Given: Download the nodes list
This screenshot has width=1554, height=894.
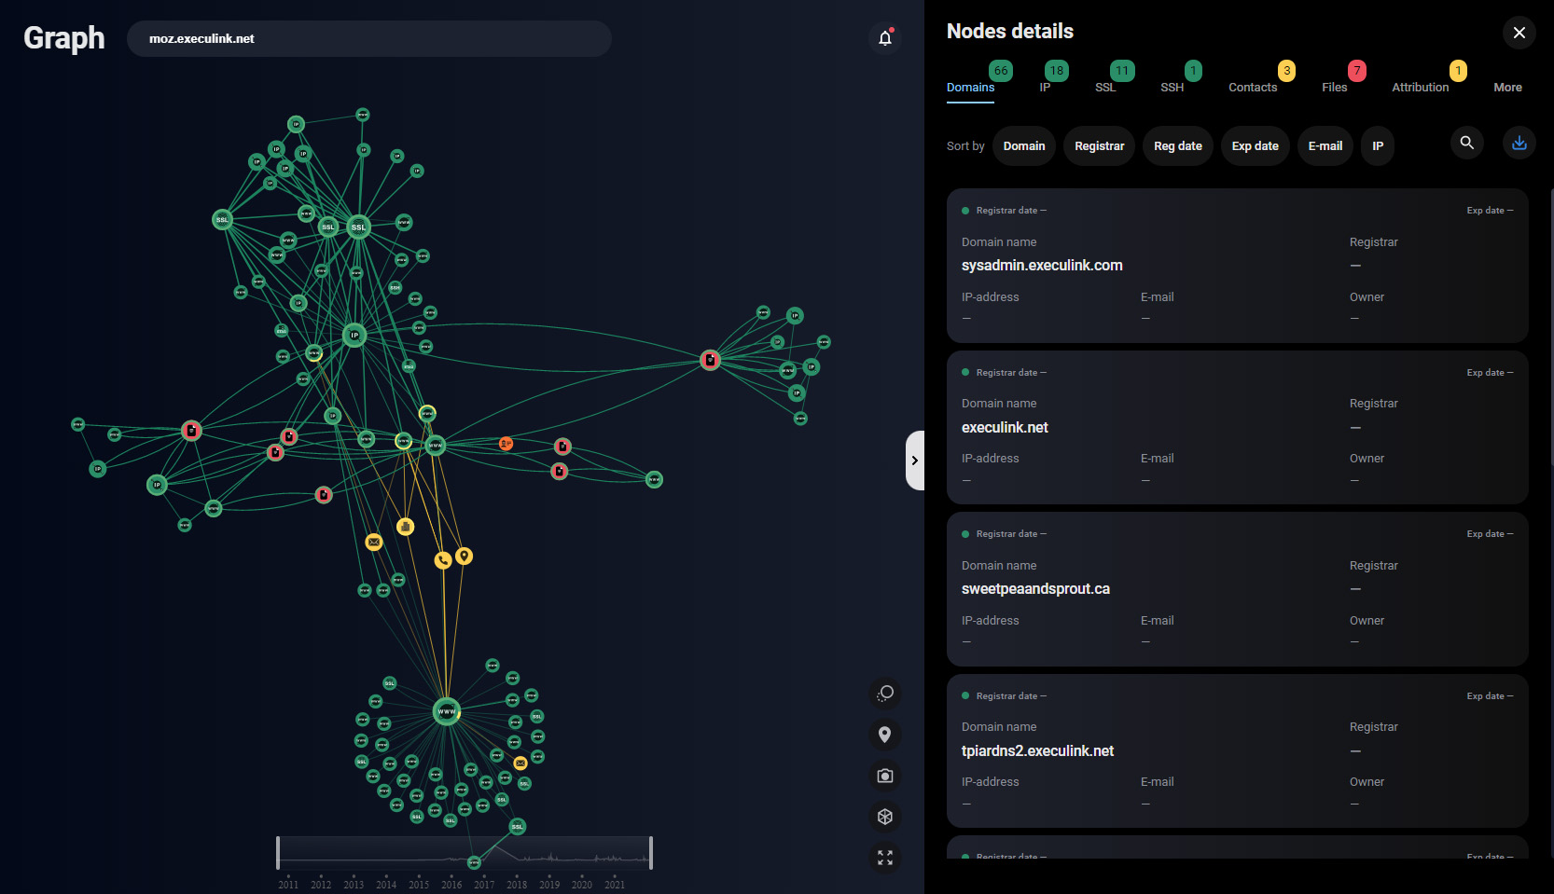Looking at the screenshot, I should 1519,143.
